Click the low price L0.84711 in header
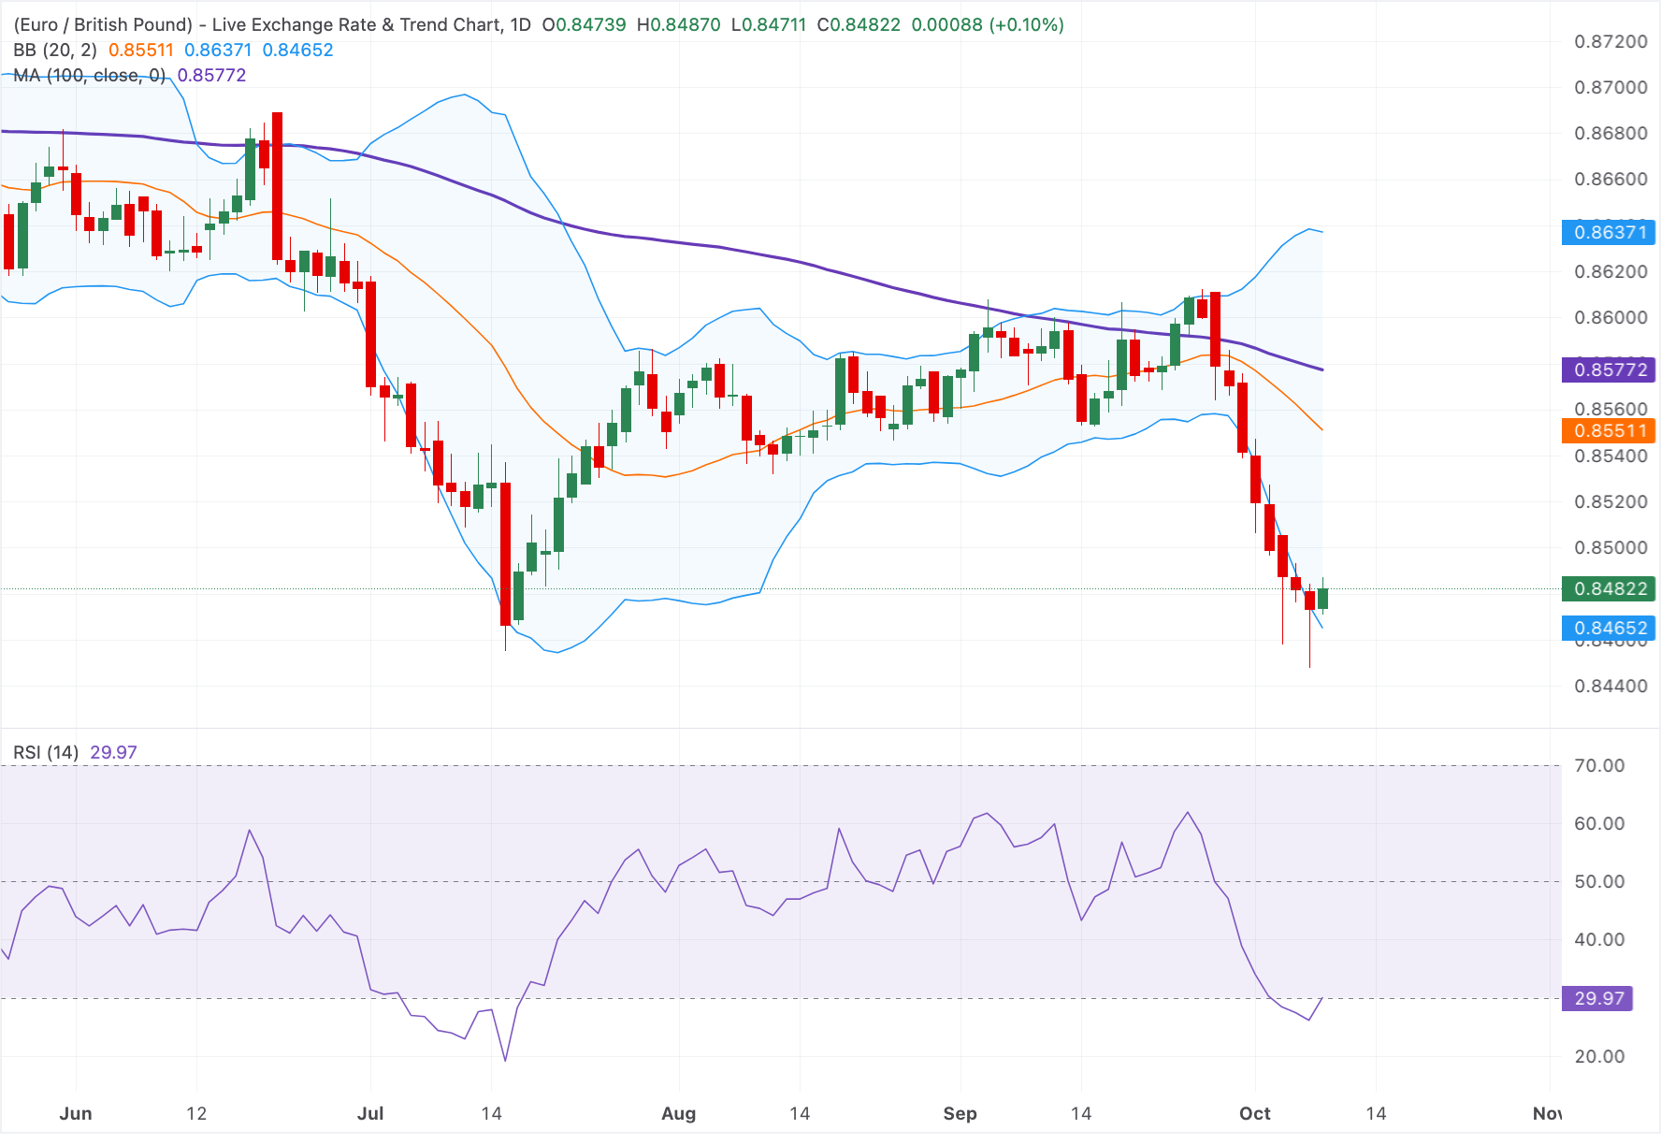1661x1144 pixels. coord(769,24)
